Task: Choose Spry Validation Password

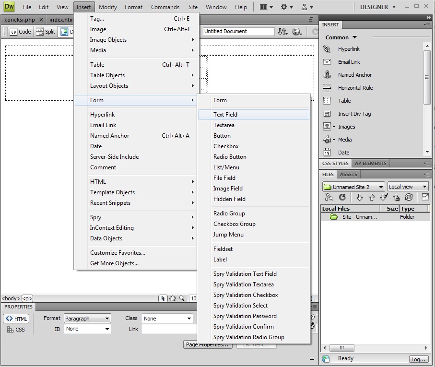Action: [254, 316]
